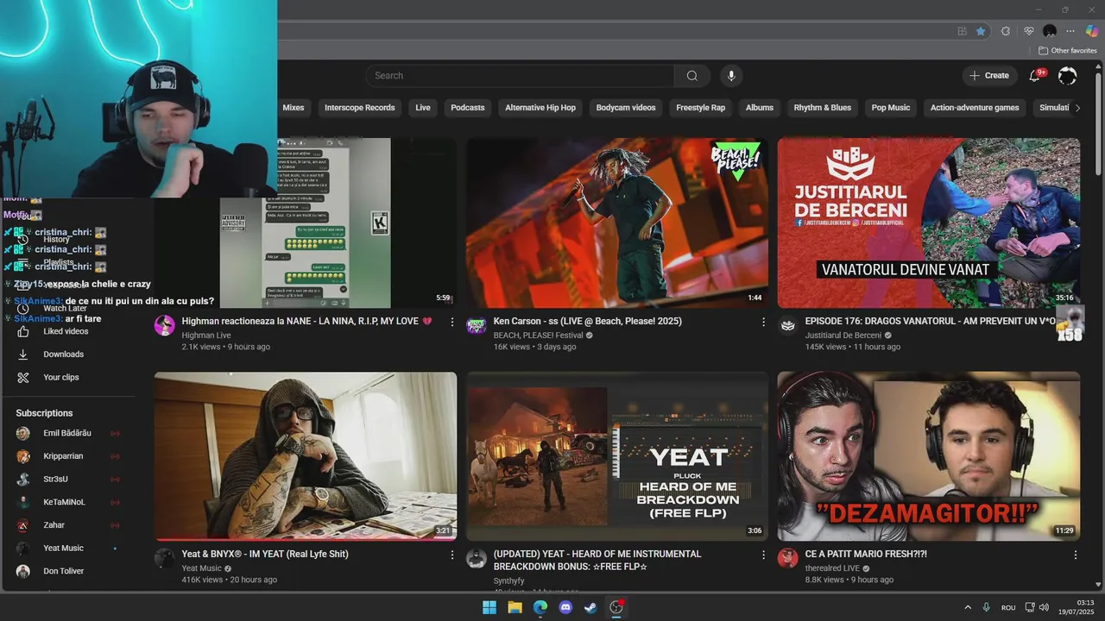
Task: Click the taskbar microphone indicator
Action: [x=986, y=607]
